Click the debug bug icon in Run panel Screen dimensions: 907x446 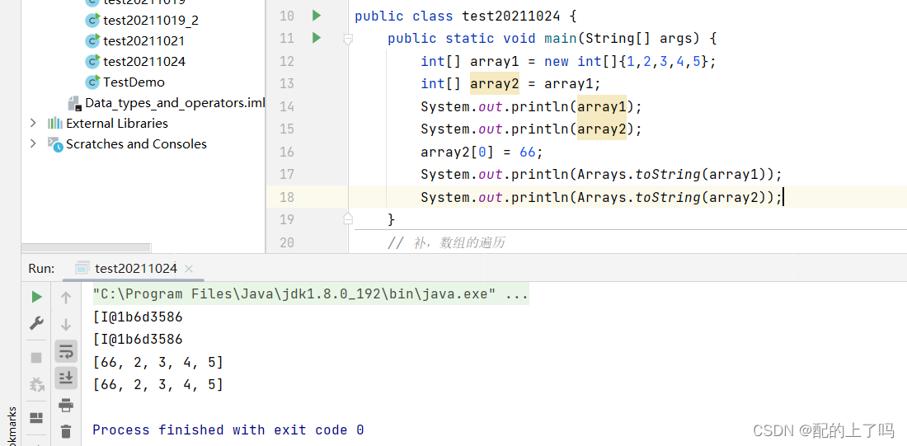tap(36, 384)
